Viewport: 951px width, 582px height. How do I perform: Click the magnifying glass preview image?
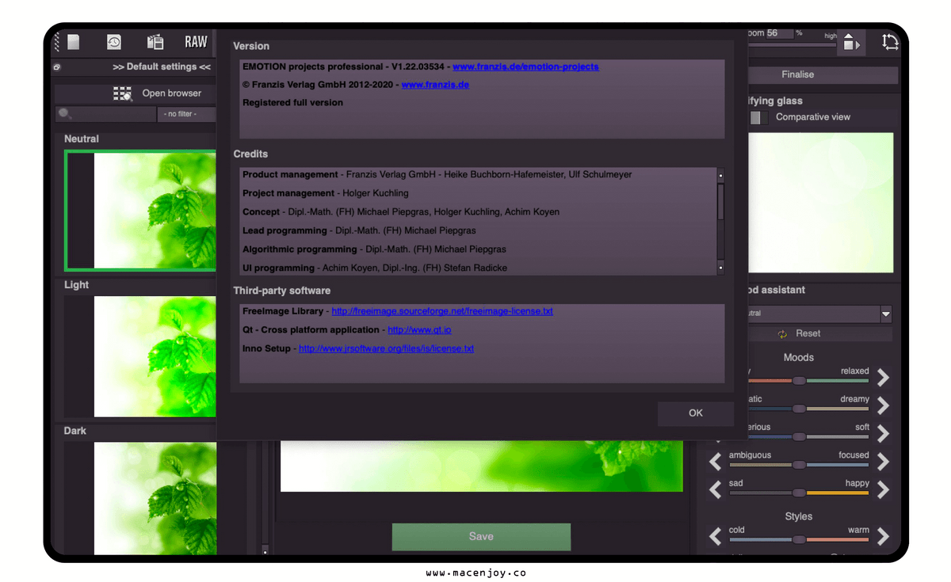821,203
